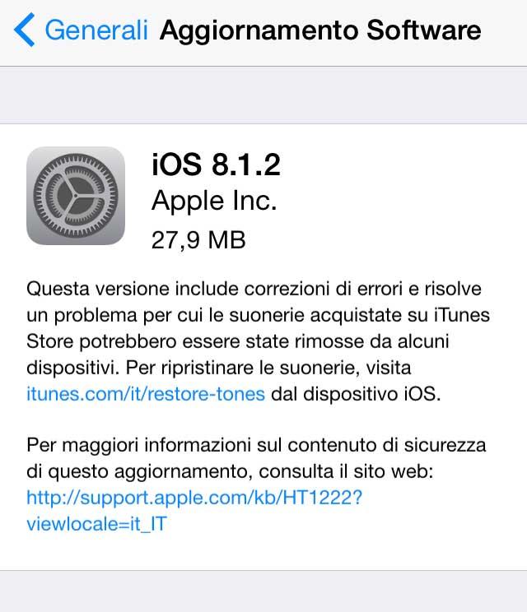This screenshot has height=612, width=527.
Task: Open the support.apple.com/kb/HT1222 link
Action: [194, 498]
